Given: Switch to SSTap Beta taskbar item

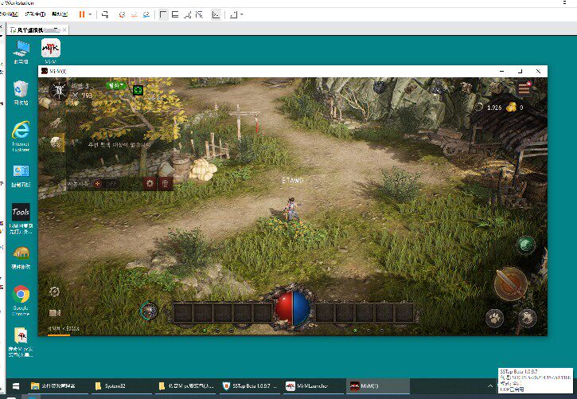Looking at the screenshot, I should point(250,385).
